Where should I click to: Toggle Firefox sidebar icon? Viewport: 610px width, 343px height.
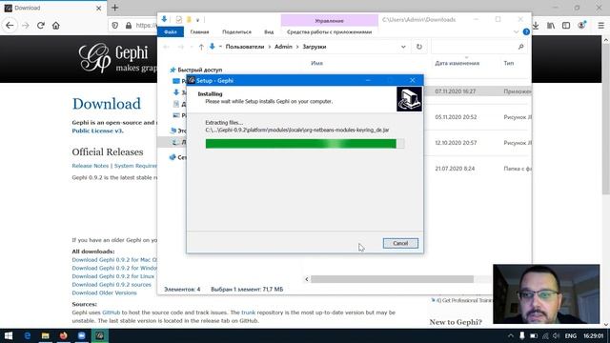coord(566,26)
